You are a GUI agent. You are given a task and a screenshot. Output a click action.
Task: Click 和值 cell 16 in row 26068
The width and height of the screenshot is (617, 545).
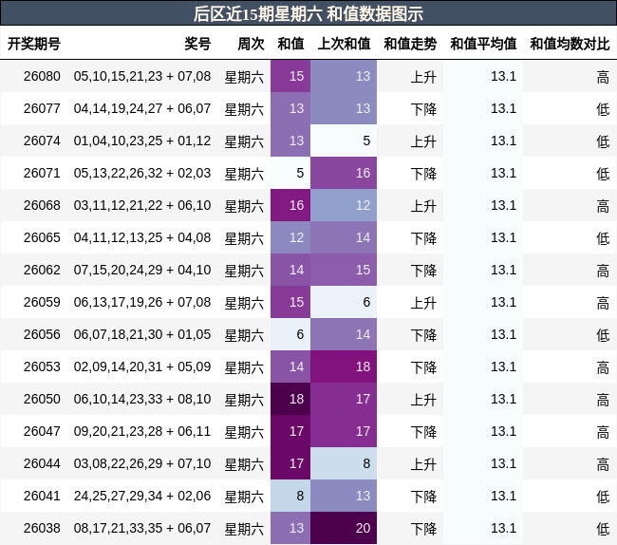click(290, 205)
